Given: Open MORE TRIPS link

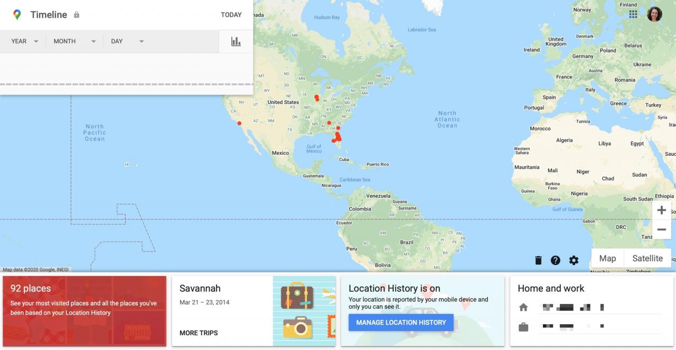Looking at the screenshot, I should point(199,333).
